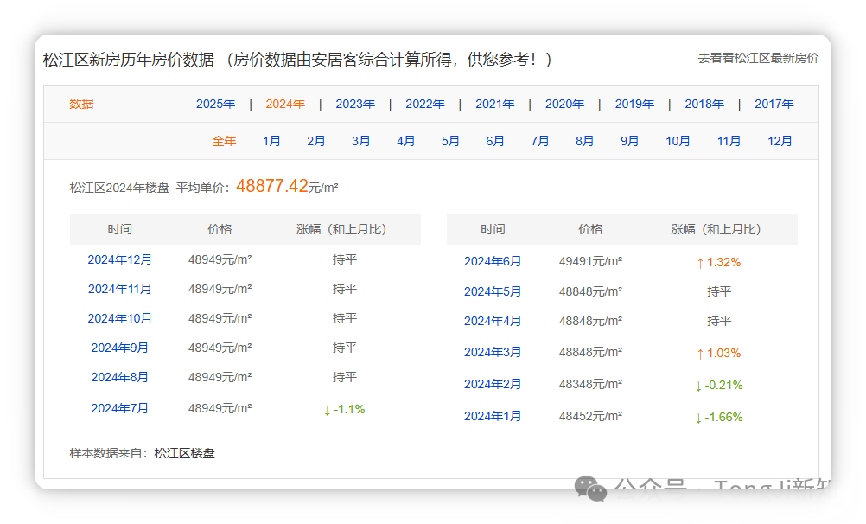Switch to 2021年 data
The height and width of the screenshot is (524, 866).
coord(495,104)
